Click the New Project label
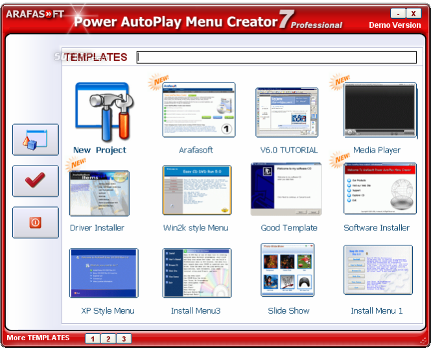The image size is (431, 348). [x=100, y=150]
